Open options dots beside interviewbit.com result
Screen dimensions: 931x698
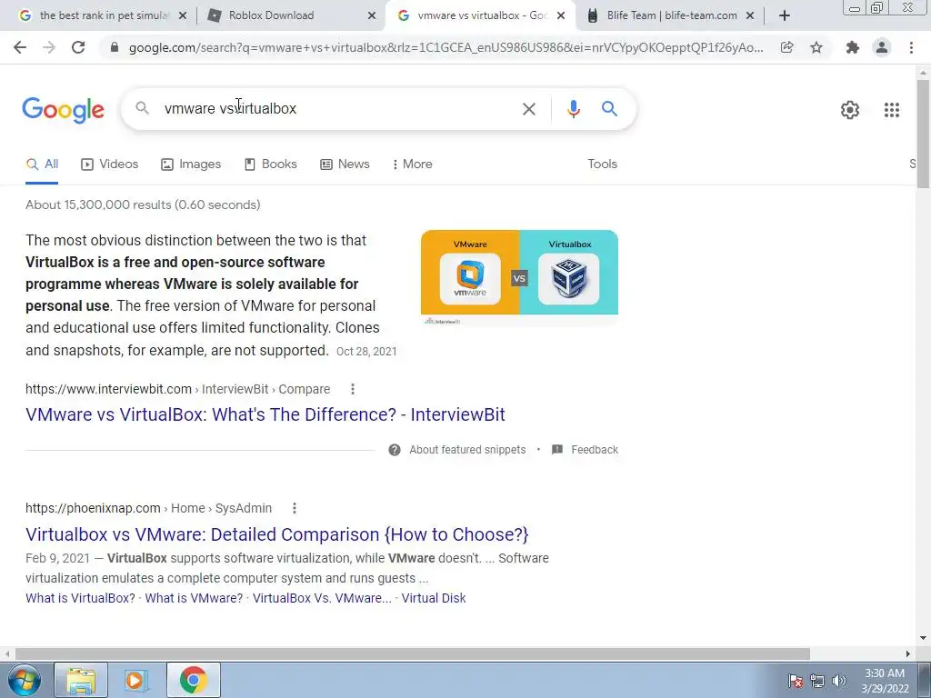point(353,389)
